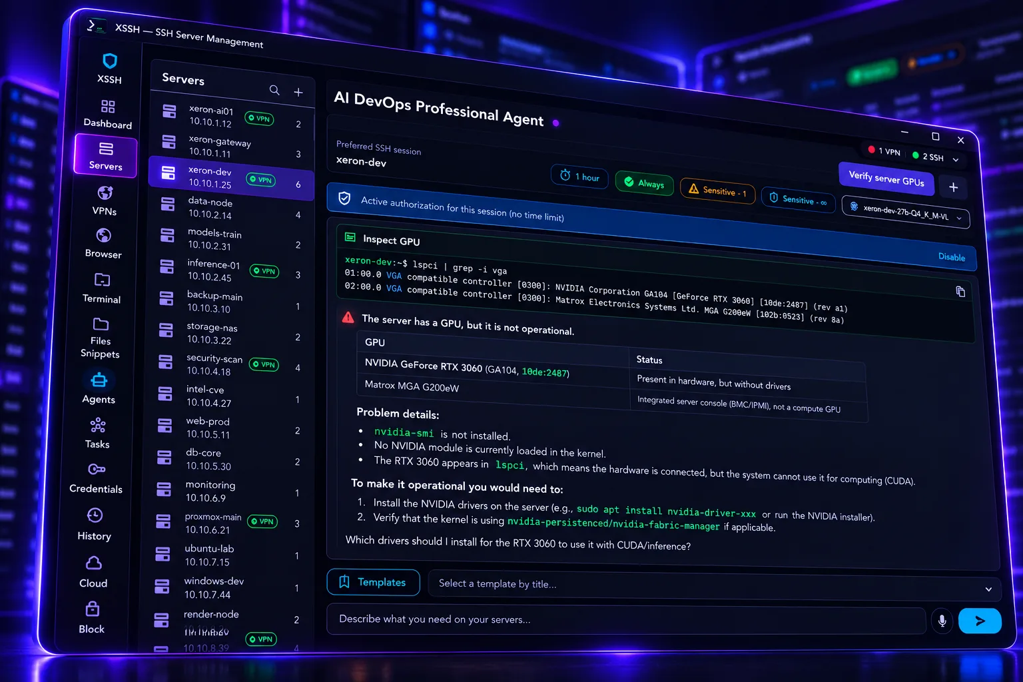Select the monitoring server
This screenshot has height=682, width=1023.
[x=230, y=491]
